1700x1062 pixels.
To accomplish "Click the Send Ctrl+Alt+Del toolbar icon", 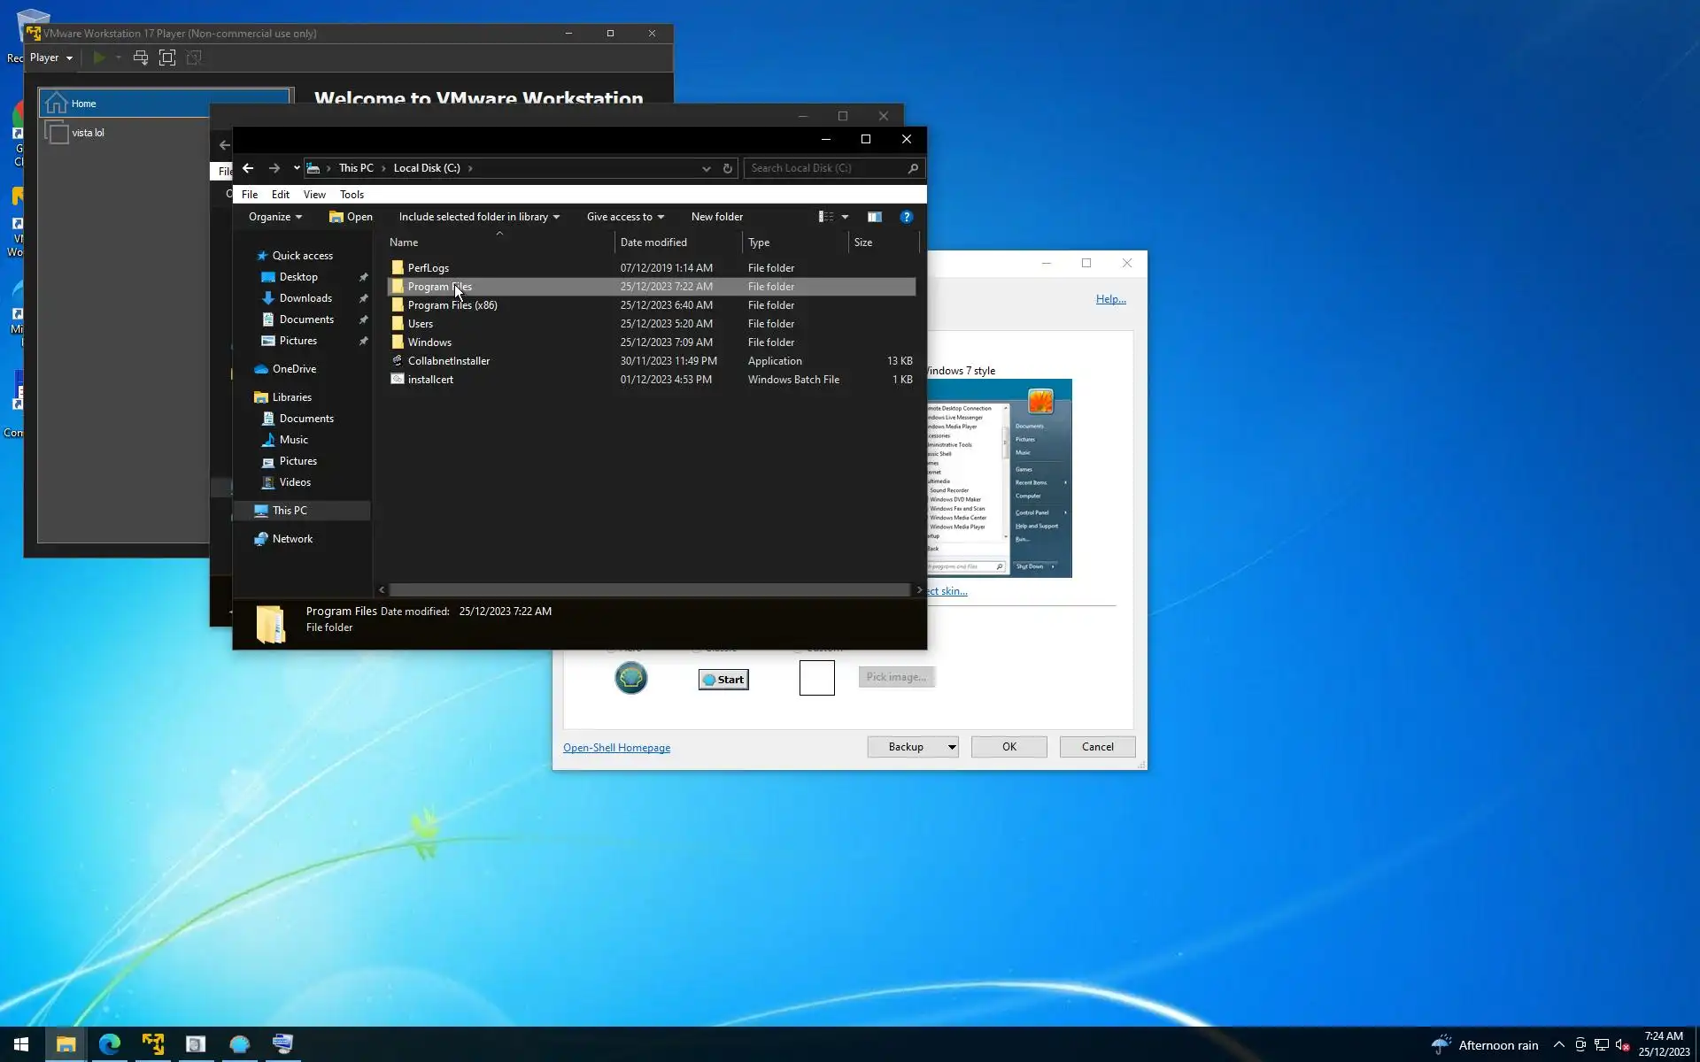I will (x=141, y=58).
